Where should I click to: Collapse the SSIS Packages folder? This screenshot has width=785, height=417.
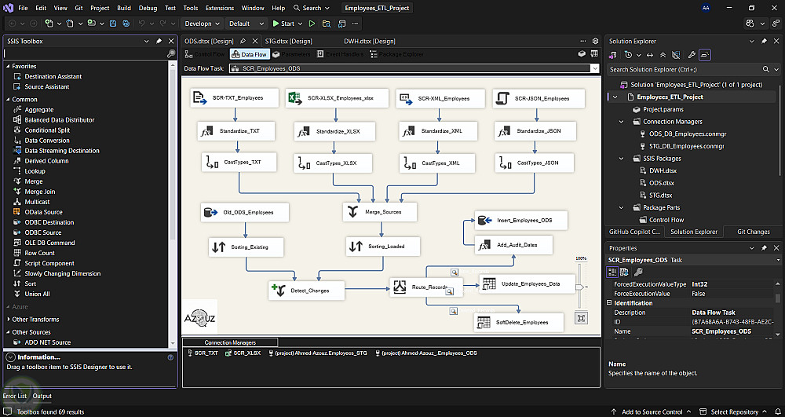(x=621, y=159)
